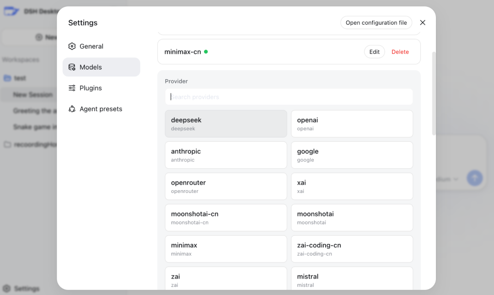
Task: Choose the zai-coding-cn provider card
Action: pos(352,249)
